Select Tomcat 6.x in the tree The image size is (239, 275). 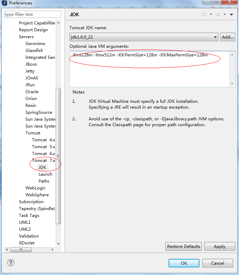point(44,153)
